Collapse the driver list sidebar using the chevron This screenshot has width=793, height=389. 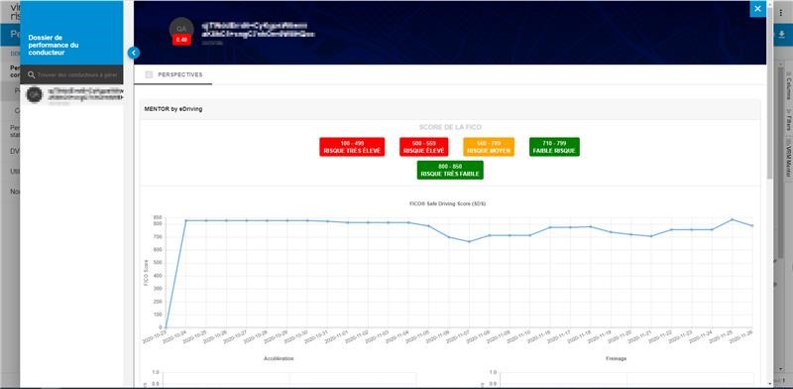pyautogui.click(x=134, y=53)
